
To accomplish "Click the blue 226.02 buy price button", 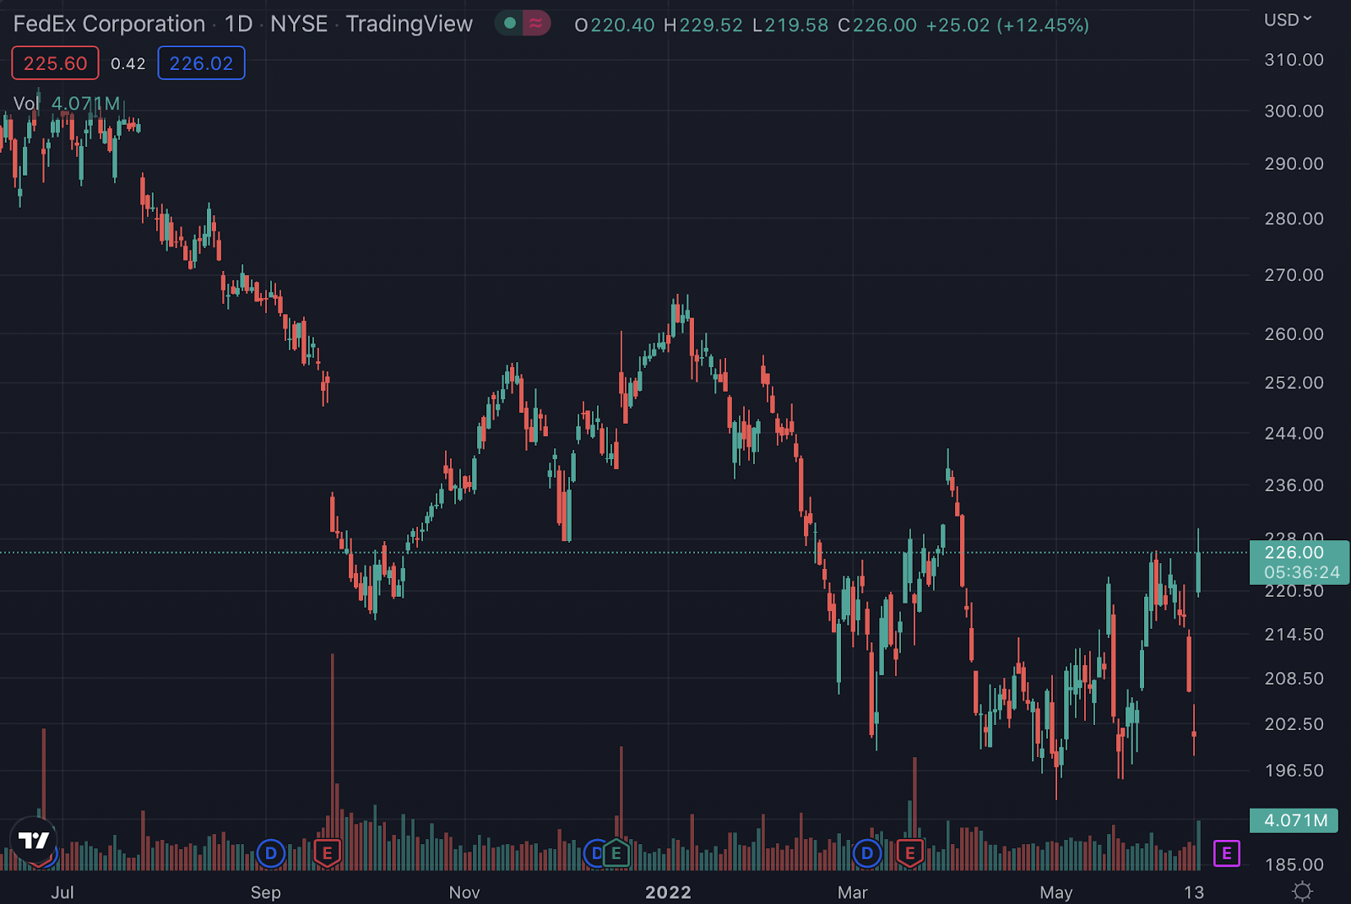I will (x=201, y=63).
